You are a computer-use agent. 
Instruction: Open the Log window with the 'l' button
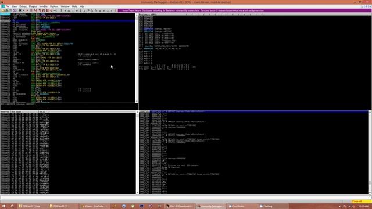pyautogui.click(x=62, y=10)
